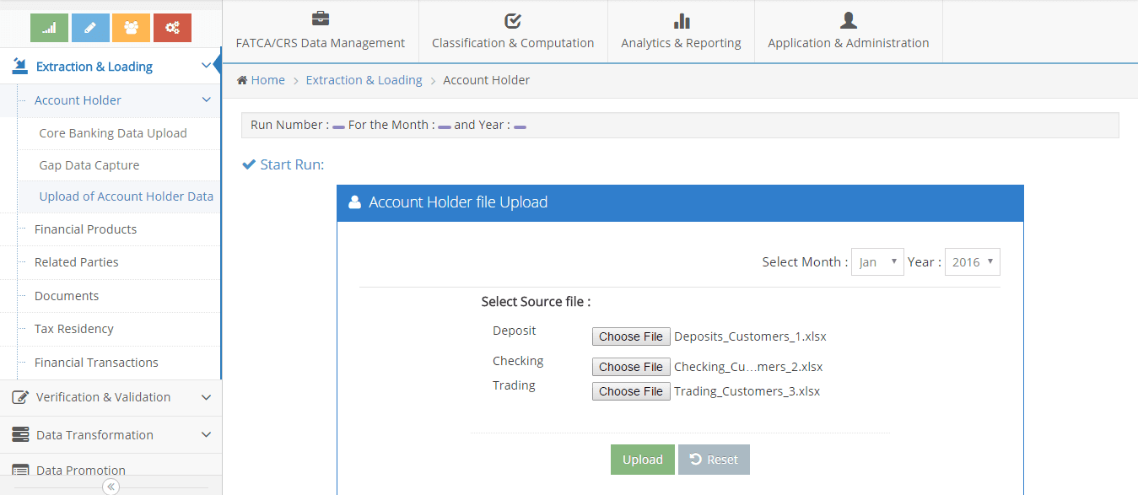Click the red gears settings icon button
Screen dimensions: 1138x495
172,28
